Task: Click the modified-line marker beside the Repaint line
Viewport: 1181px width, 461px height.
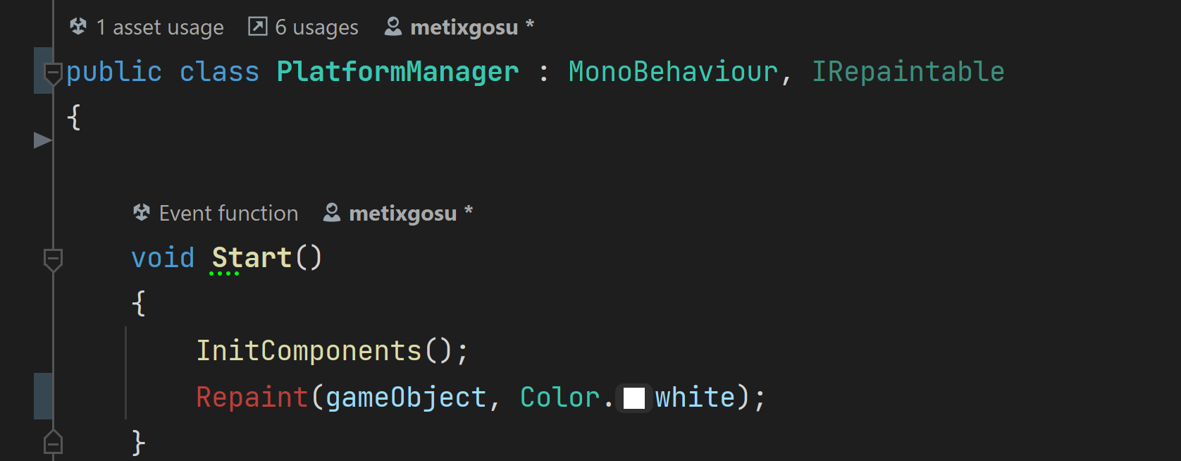Action: click(x=42, y=396)
